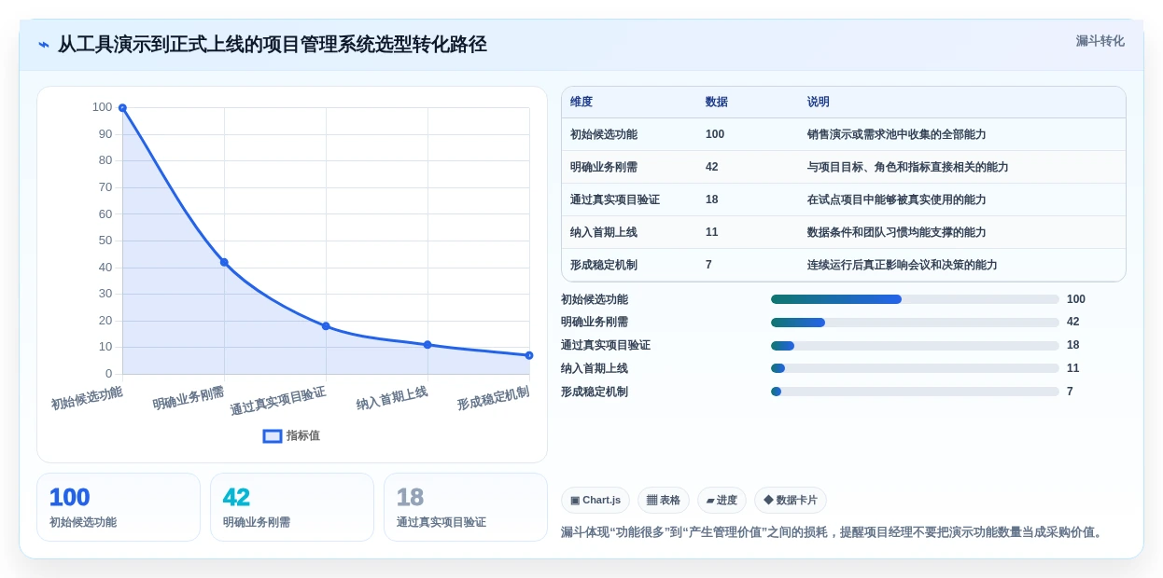The width and height of the screenshot is (1163, 578).
Task: Toggle the 指标值 legend color box
Action: tap(273, 435)
